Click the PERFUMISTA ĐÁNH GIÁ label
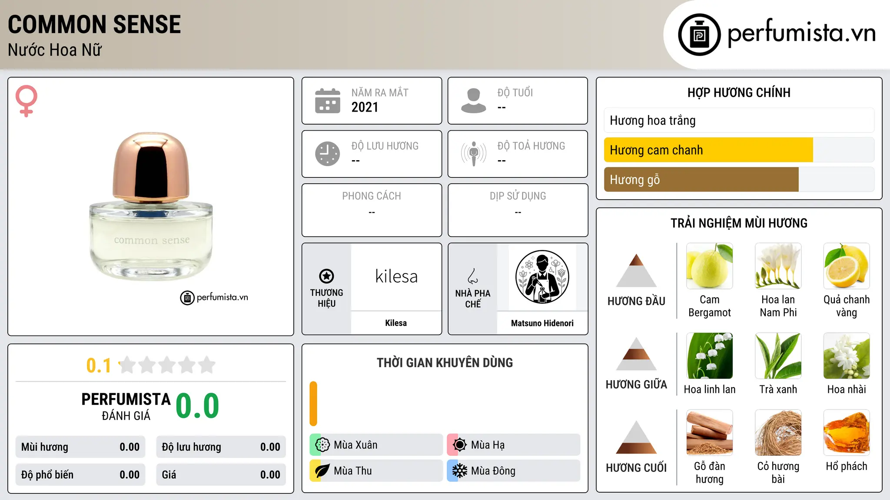Viewport: 890px width, 500px height. (126, 406)
